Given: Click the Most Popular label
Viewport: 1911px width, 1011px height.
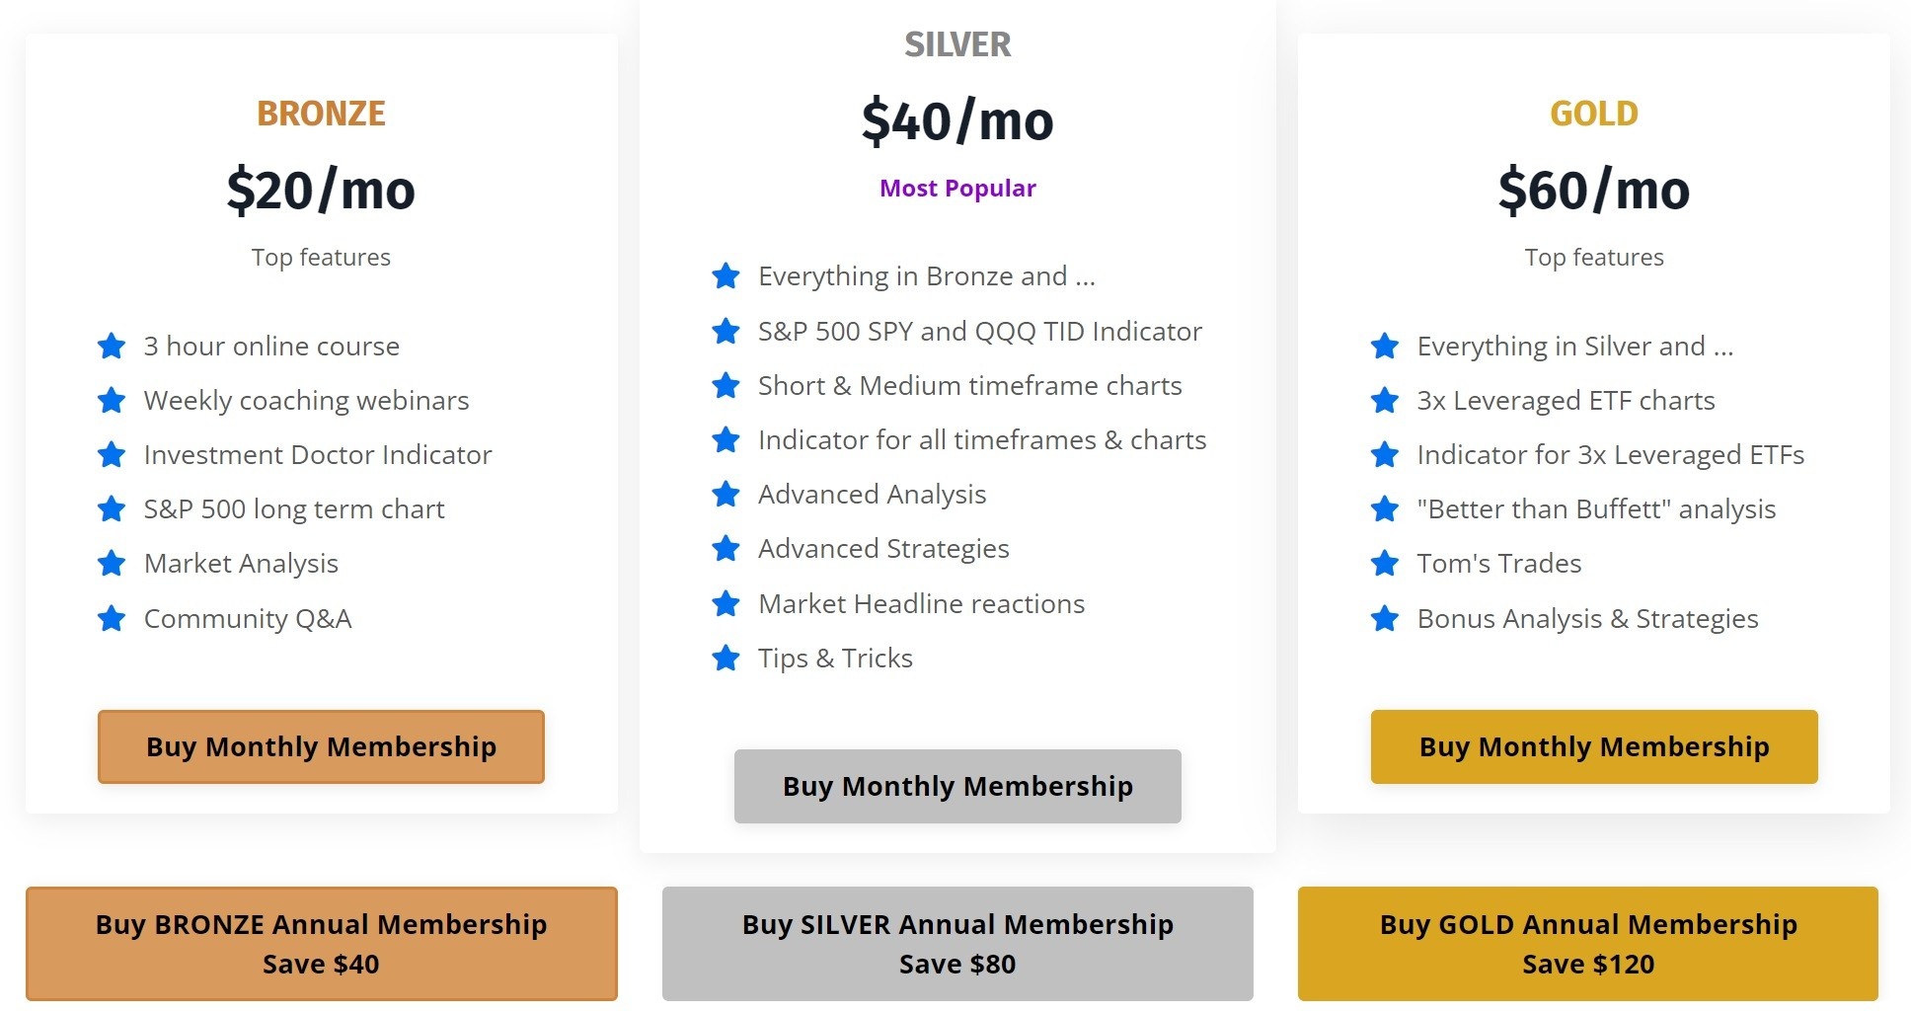Looking at the screenshot, I should (x=957, y=189).
